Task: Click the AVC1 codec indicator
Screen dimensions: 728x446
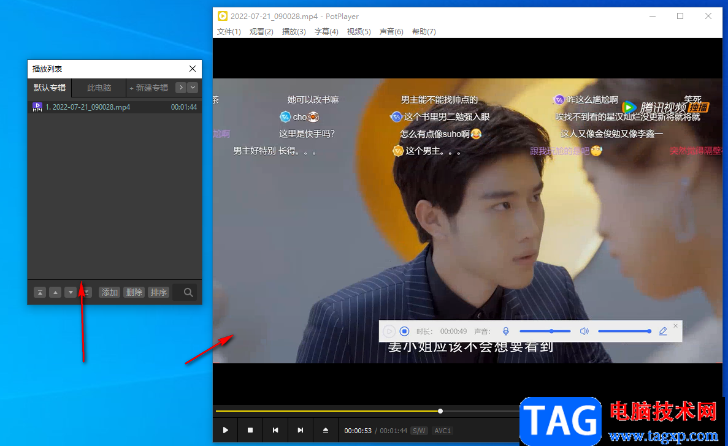Action: click(x=442, y=431)
